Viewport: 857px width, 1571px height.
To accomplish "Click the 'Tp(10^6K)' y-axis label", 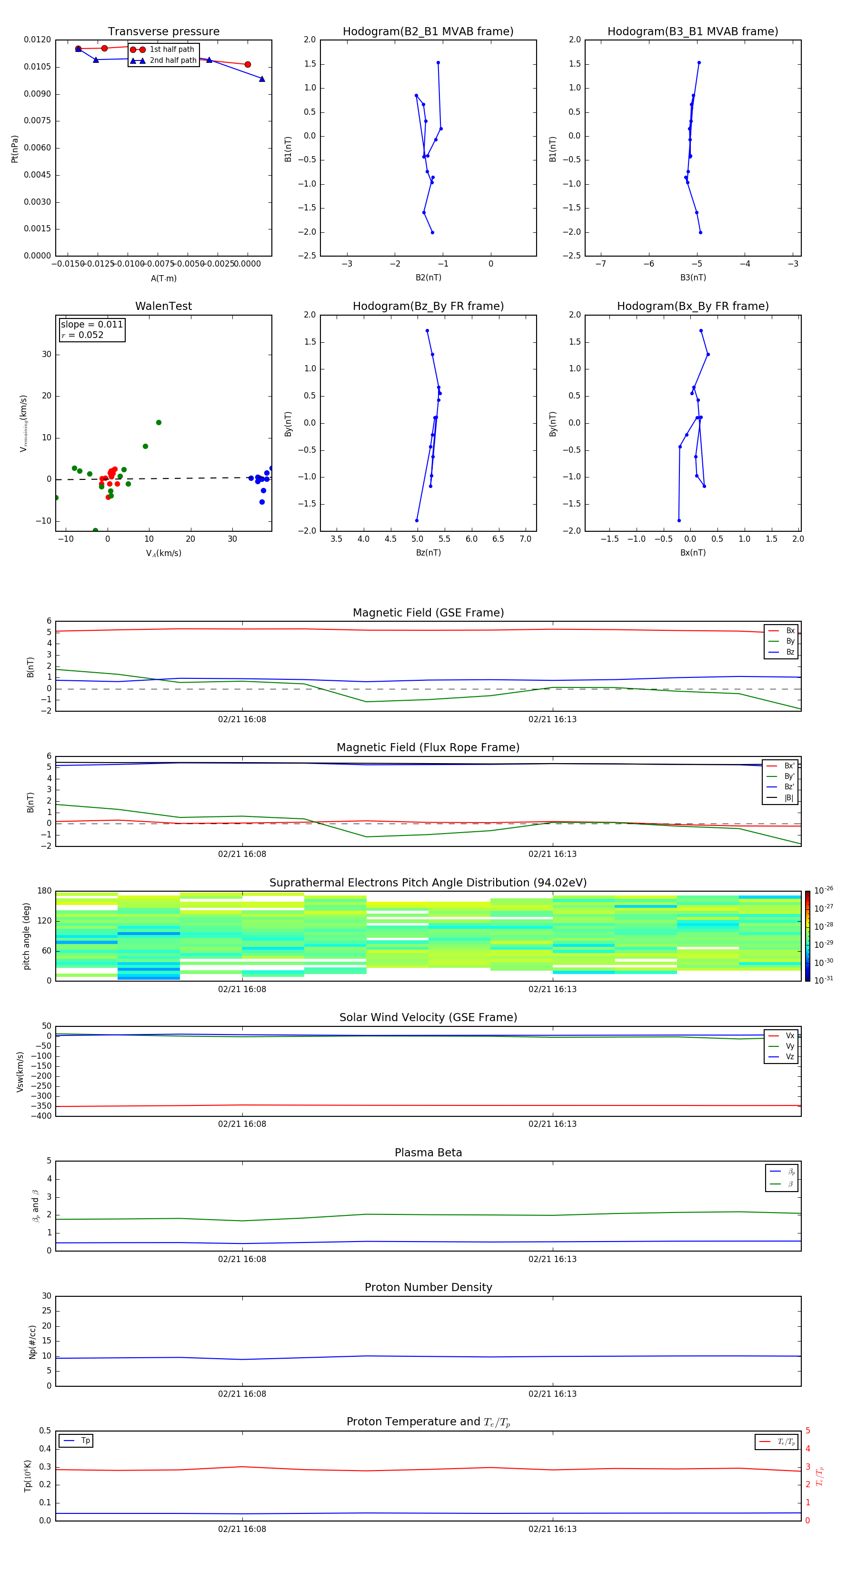I will [x=28, y=1476].
